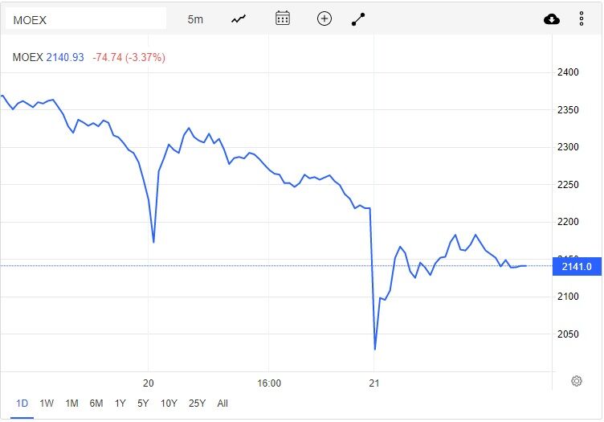The image size is (604, 422).
Task: Select the 1D time range tab
Action: pos(22,404)
